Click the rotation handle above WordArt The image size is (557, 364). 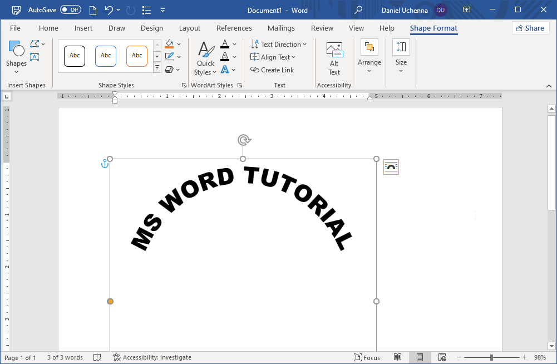[x=244, y=140]
